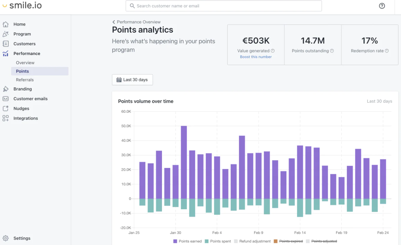Collapse the Performance section in the sidebar

pyautogui.click(x=27, y=53)
